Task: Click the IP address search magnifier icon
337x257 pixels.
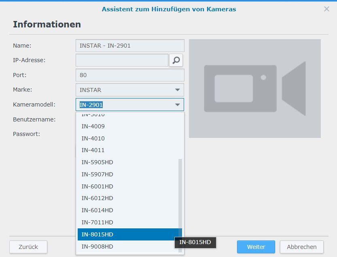Action: pos(176,60)
